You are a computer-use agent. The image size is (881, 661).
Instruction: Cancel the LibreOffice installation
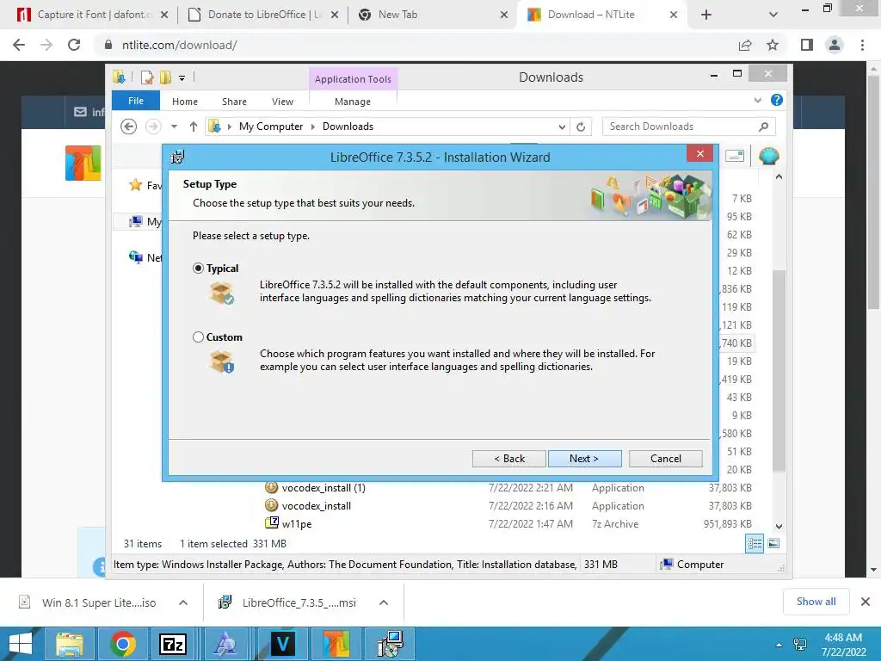pyautogui.click(x=666, y=459)
